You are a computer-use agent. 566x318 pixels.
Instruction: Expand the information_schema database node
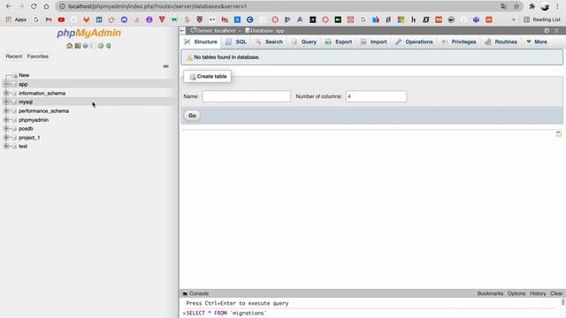coord(6,93)
